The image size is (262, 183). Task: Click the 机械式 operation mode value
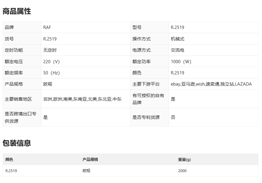coord(178,39)
